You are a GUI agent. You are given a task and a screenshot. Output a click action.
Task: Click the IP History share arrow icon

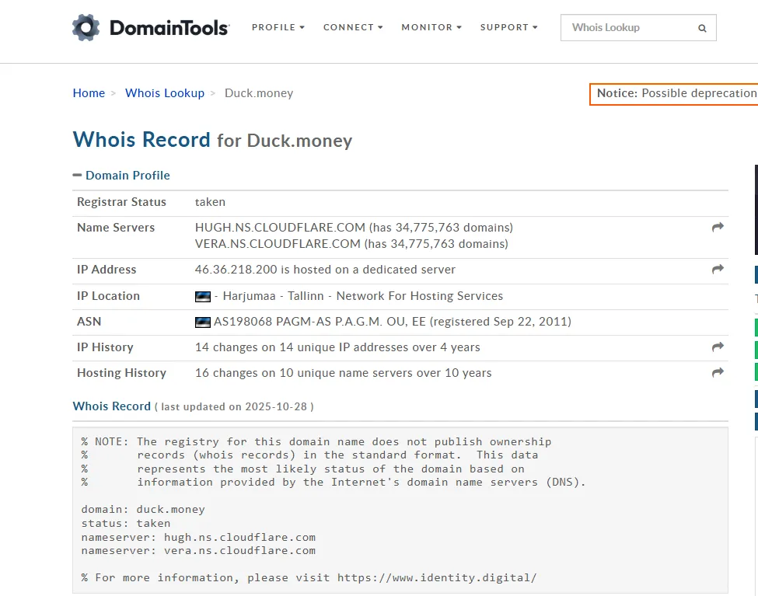(x=718, y=347)
